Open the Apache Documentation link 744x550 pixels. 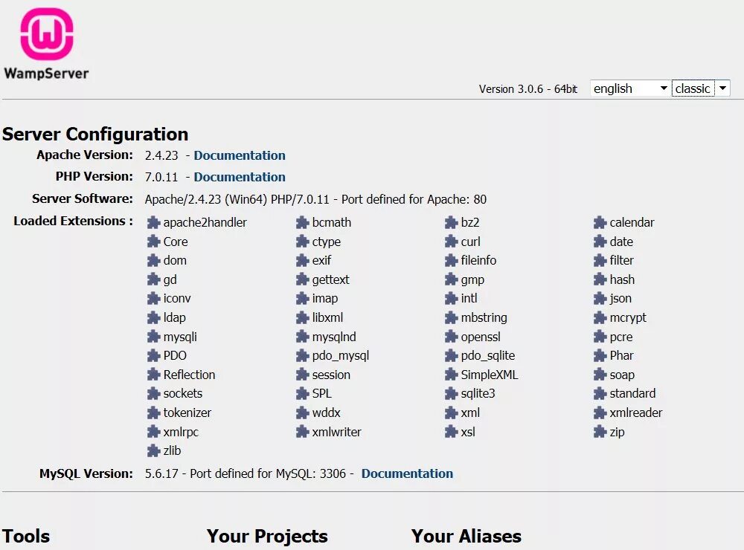click(x=240, y=155)
